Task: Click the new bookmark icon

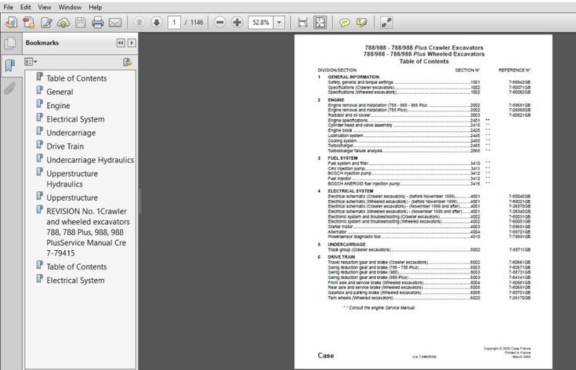Action: [x=127, y=62]
